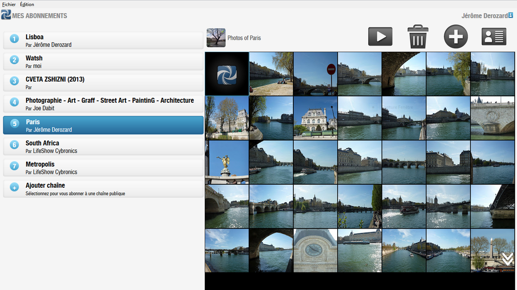Click the tree thumbnail beside Photos of Paris

(x=216, y=38)
